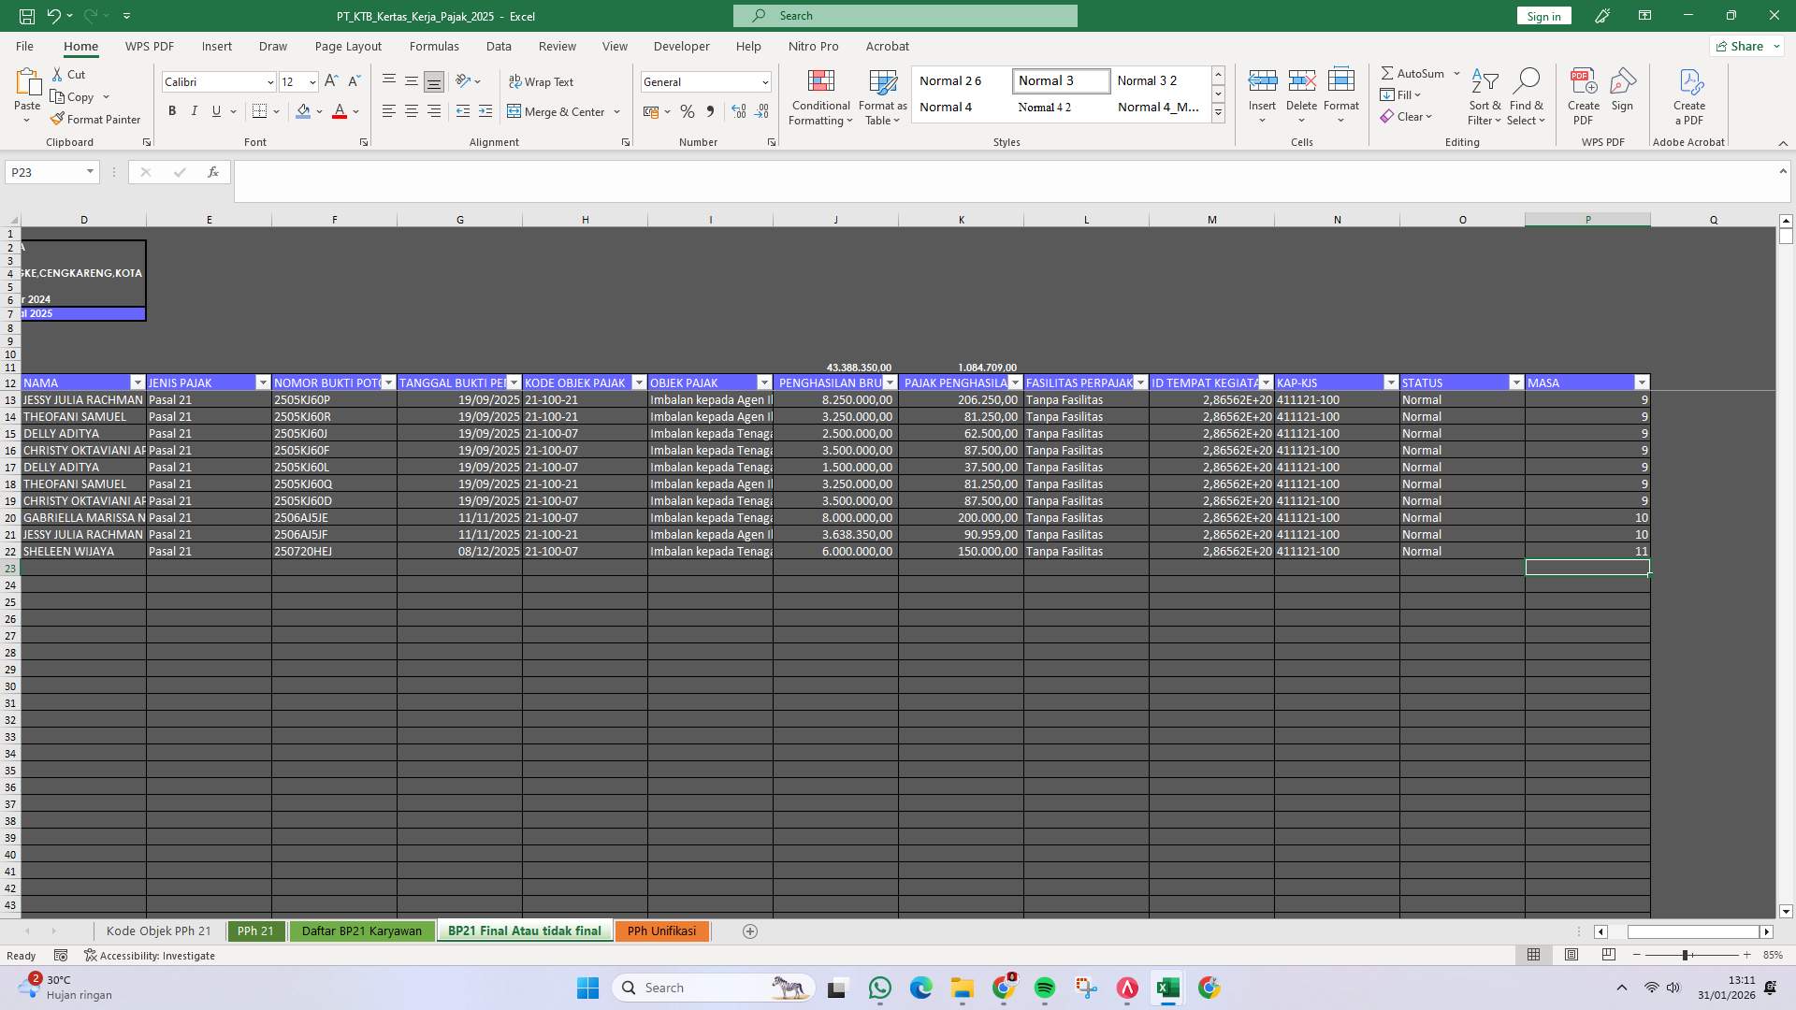Switch to the PPh Unifikasi sheet
The width and height of the screenshot is (1796, 1010).
tap(661, 931)
